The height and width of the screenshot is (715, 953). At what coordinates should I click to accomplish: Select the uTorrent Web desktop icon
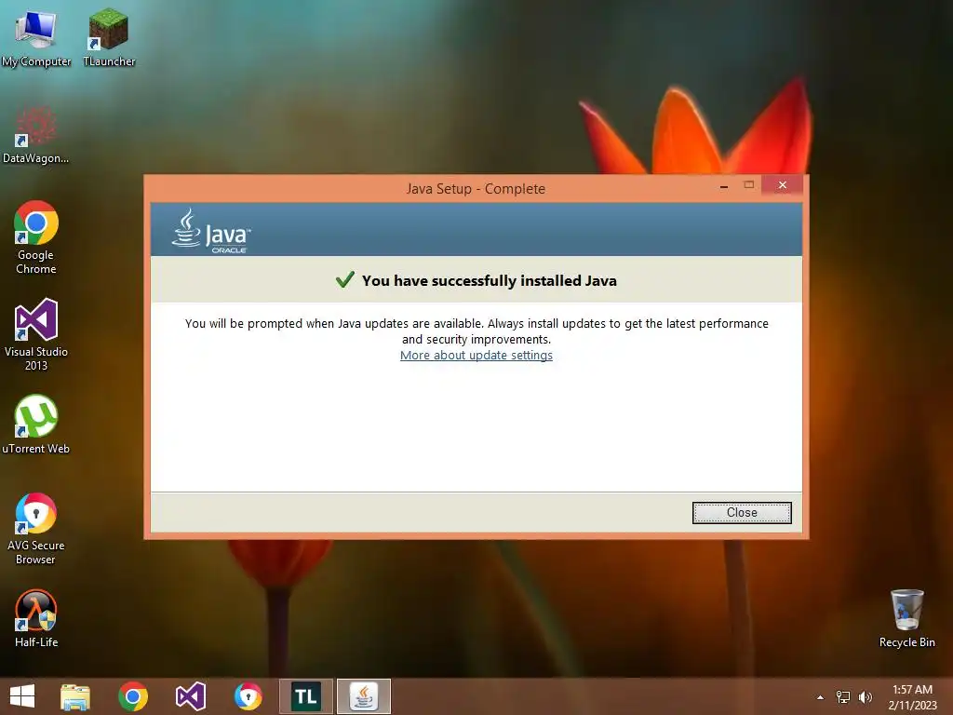[36, 425]
